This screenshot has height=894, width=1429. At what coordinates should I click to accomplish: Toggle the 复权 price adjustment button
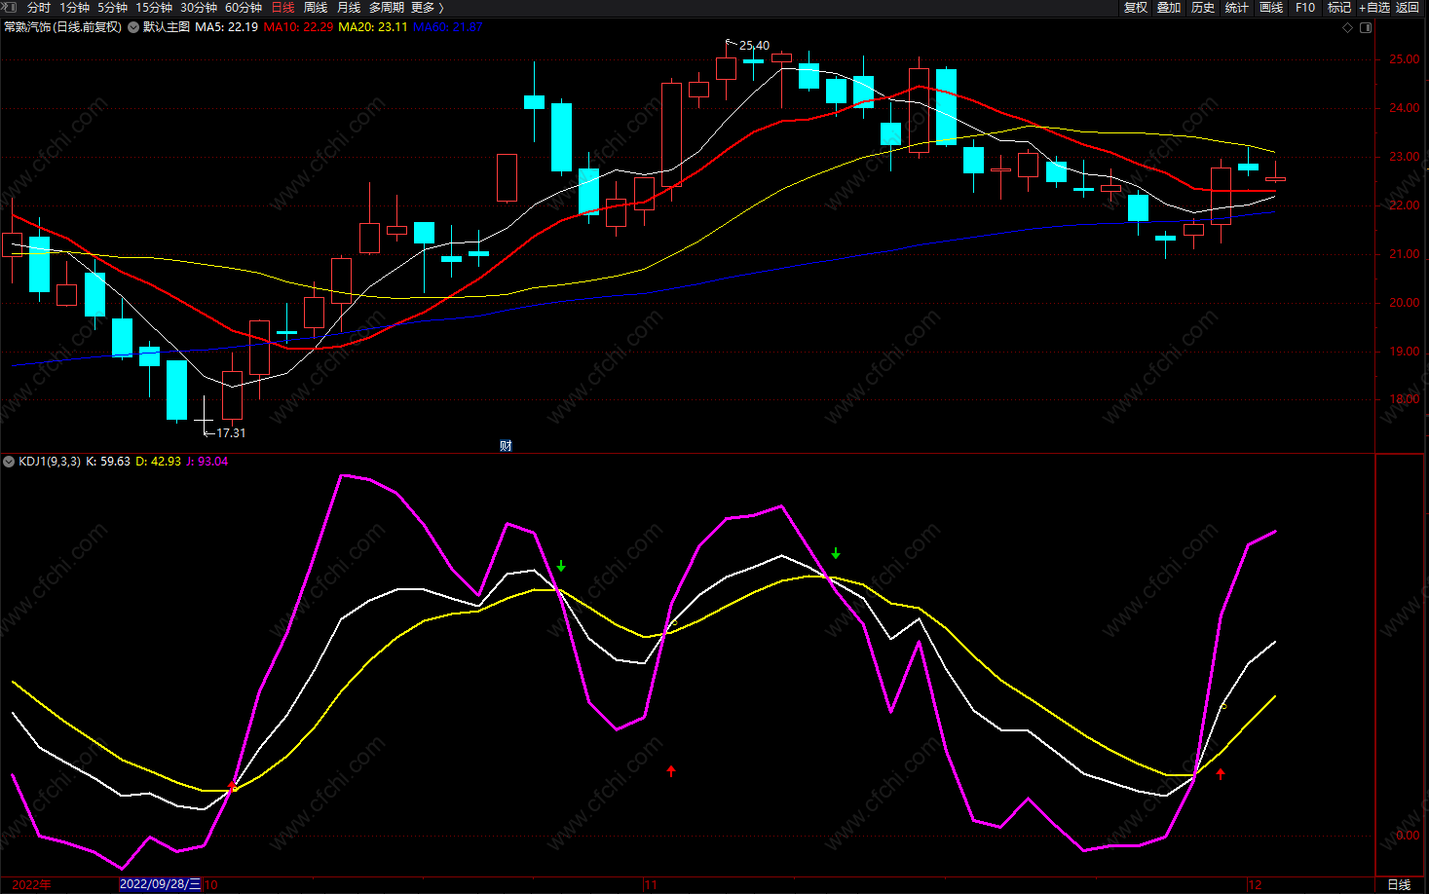[1136, 8]
